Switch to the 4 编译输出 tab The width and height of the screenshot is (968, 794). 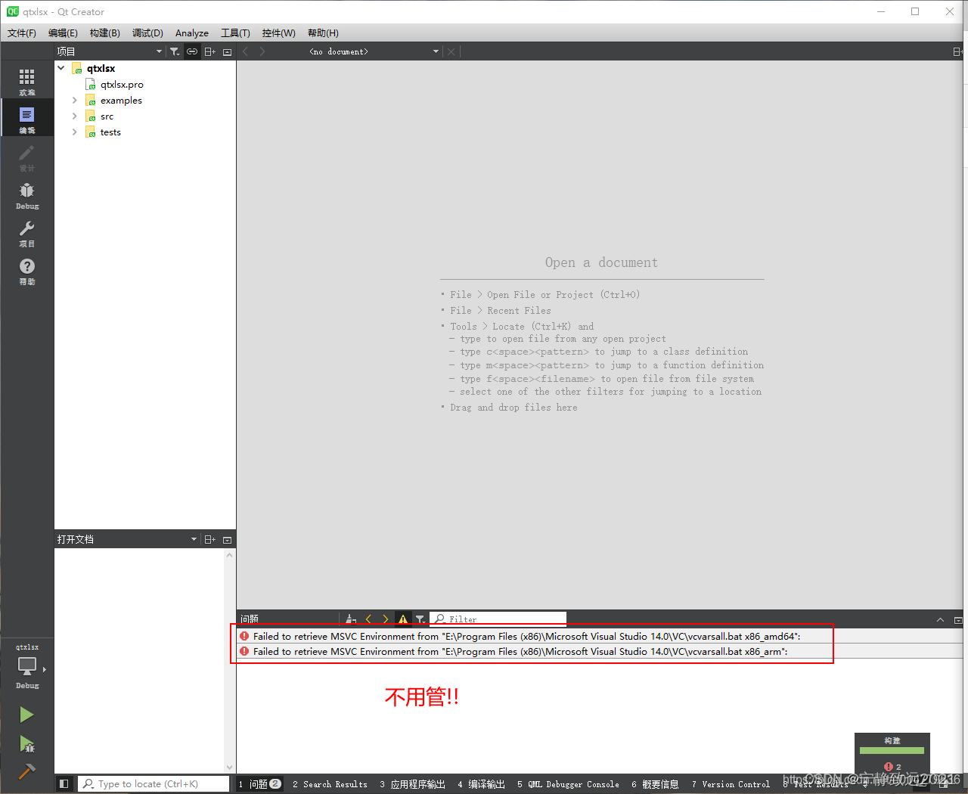tap(481, 784)
